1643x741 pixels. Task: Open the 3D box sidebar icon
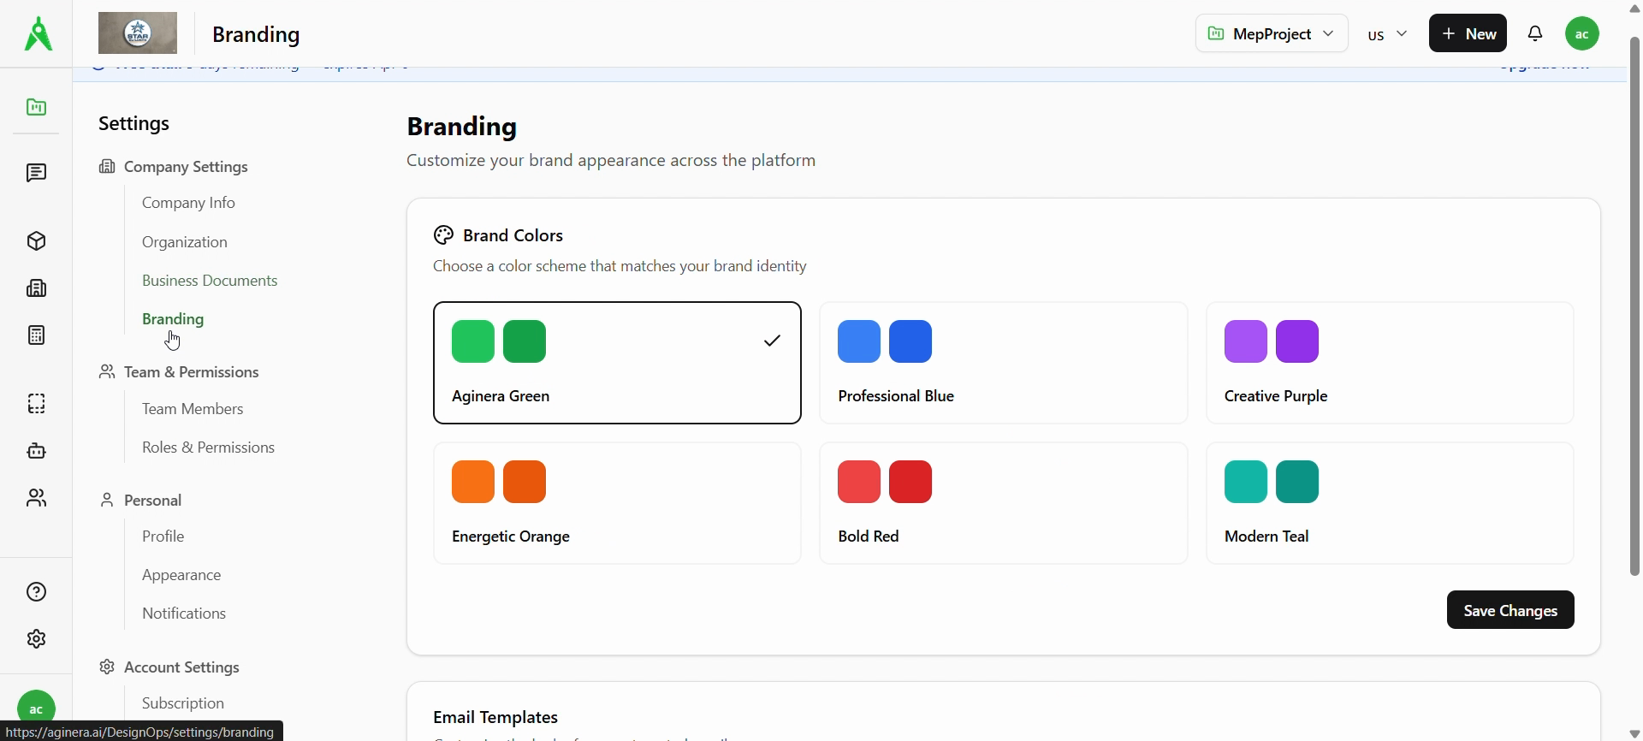[x=36, y=241]
